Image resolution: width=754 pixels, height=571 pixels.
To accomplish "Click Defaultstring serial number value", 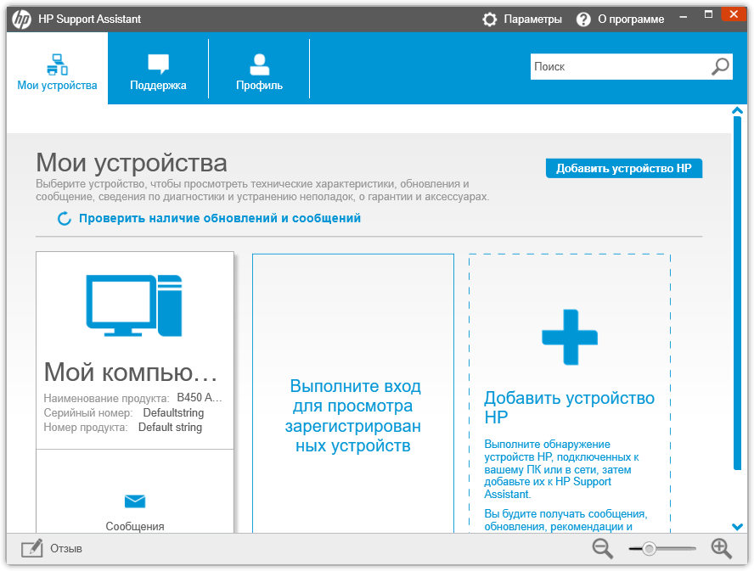I will 173,413.
